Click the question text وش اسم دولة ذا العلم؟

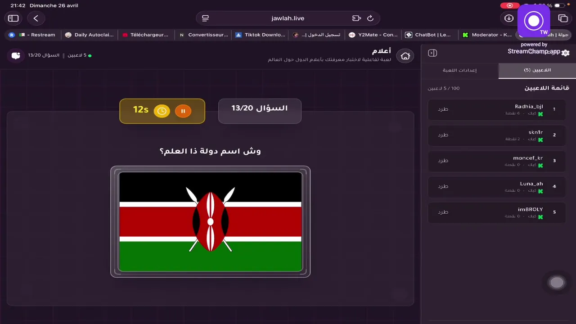click(210, 151)
